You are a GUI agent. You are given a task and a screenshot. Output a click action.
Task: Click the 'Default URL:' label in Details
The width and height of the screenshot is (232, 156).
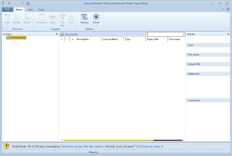pos(194,64)
